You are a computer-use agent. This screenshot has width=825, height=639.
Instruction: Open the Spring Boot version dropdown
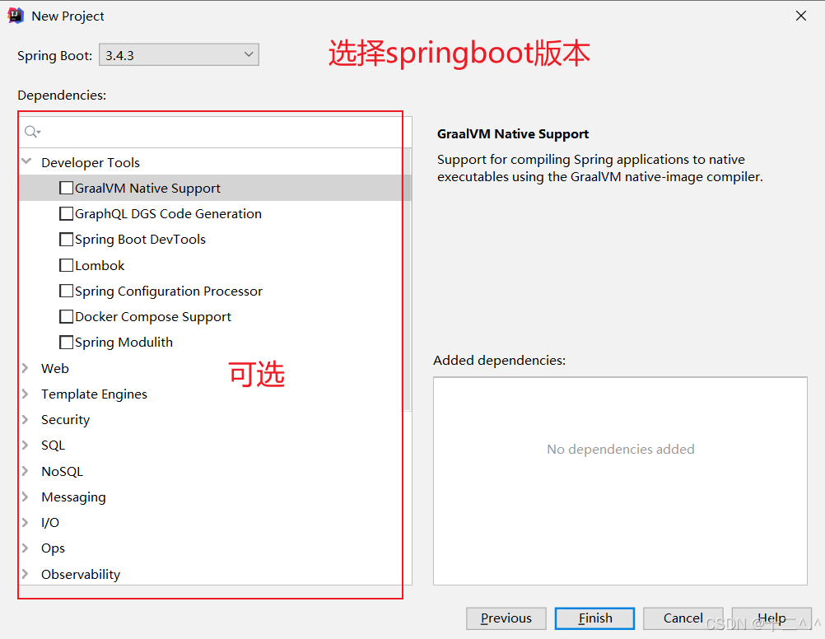point(247,54)
